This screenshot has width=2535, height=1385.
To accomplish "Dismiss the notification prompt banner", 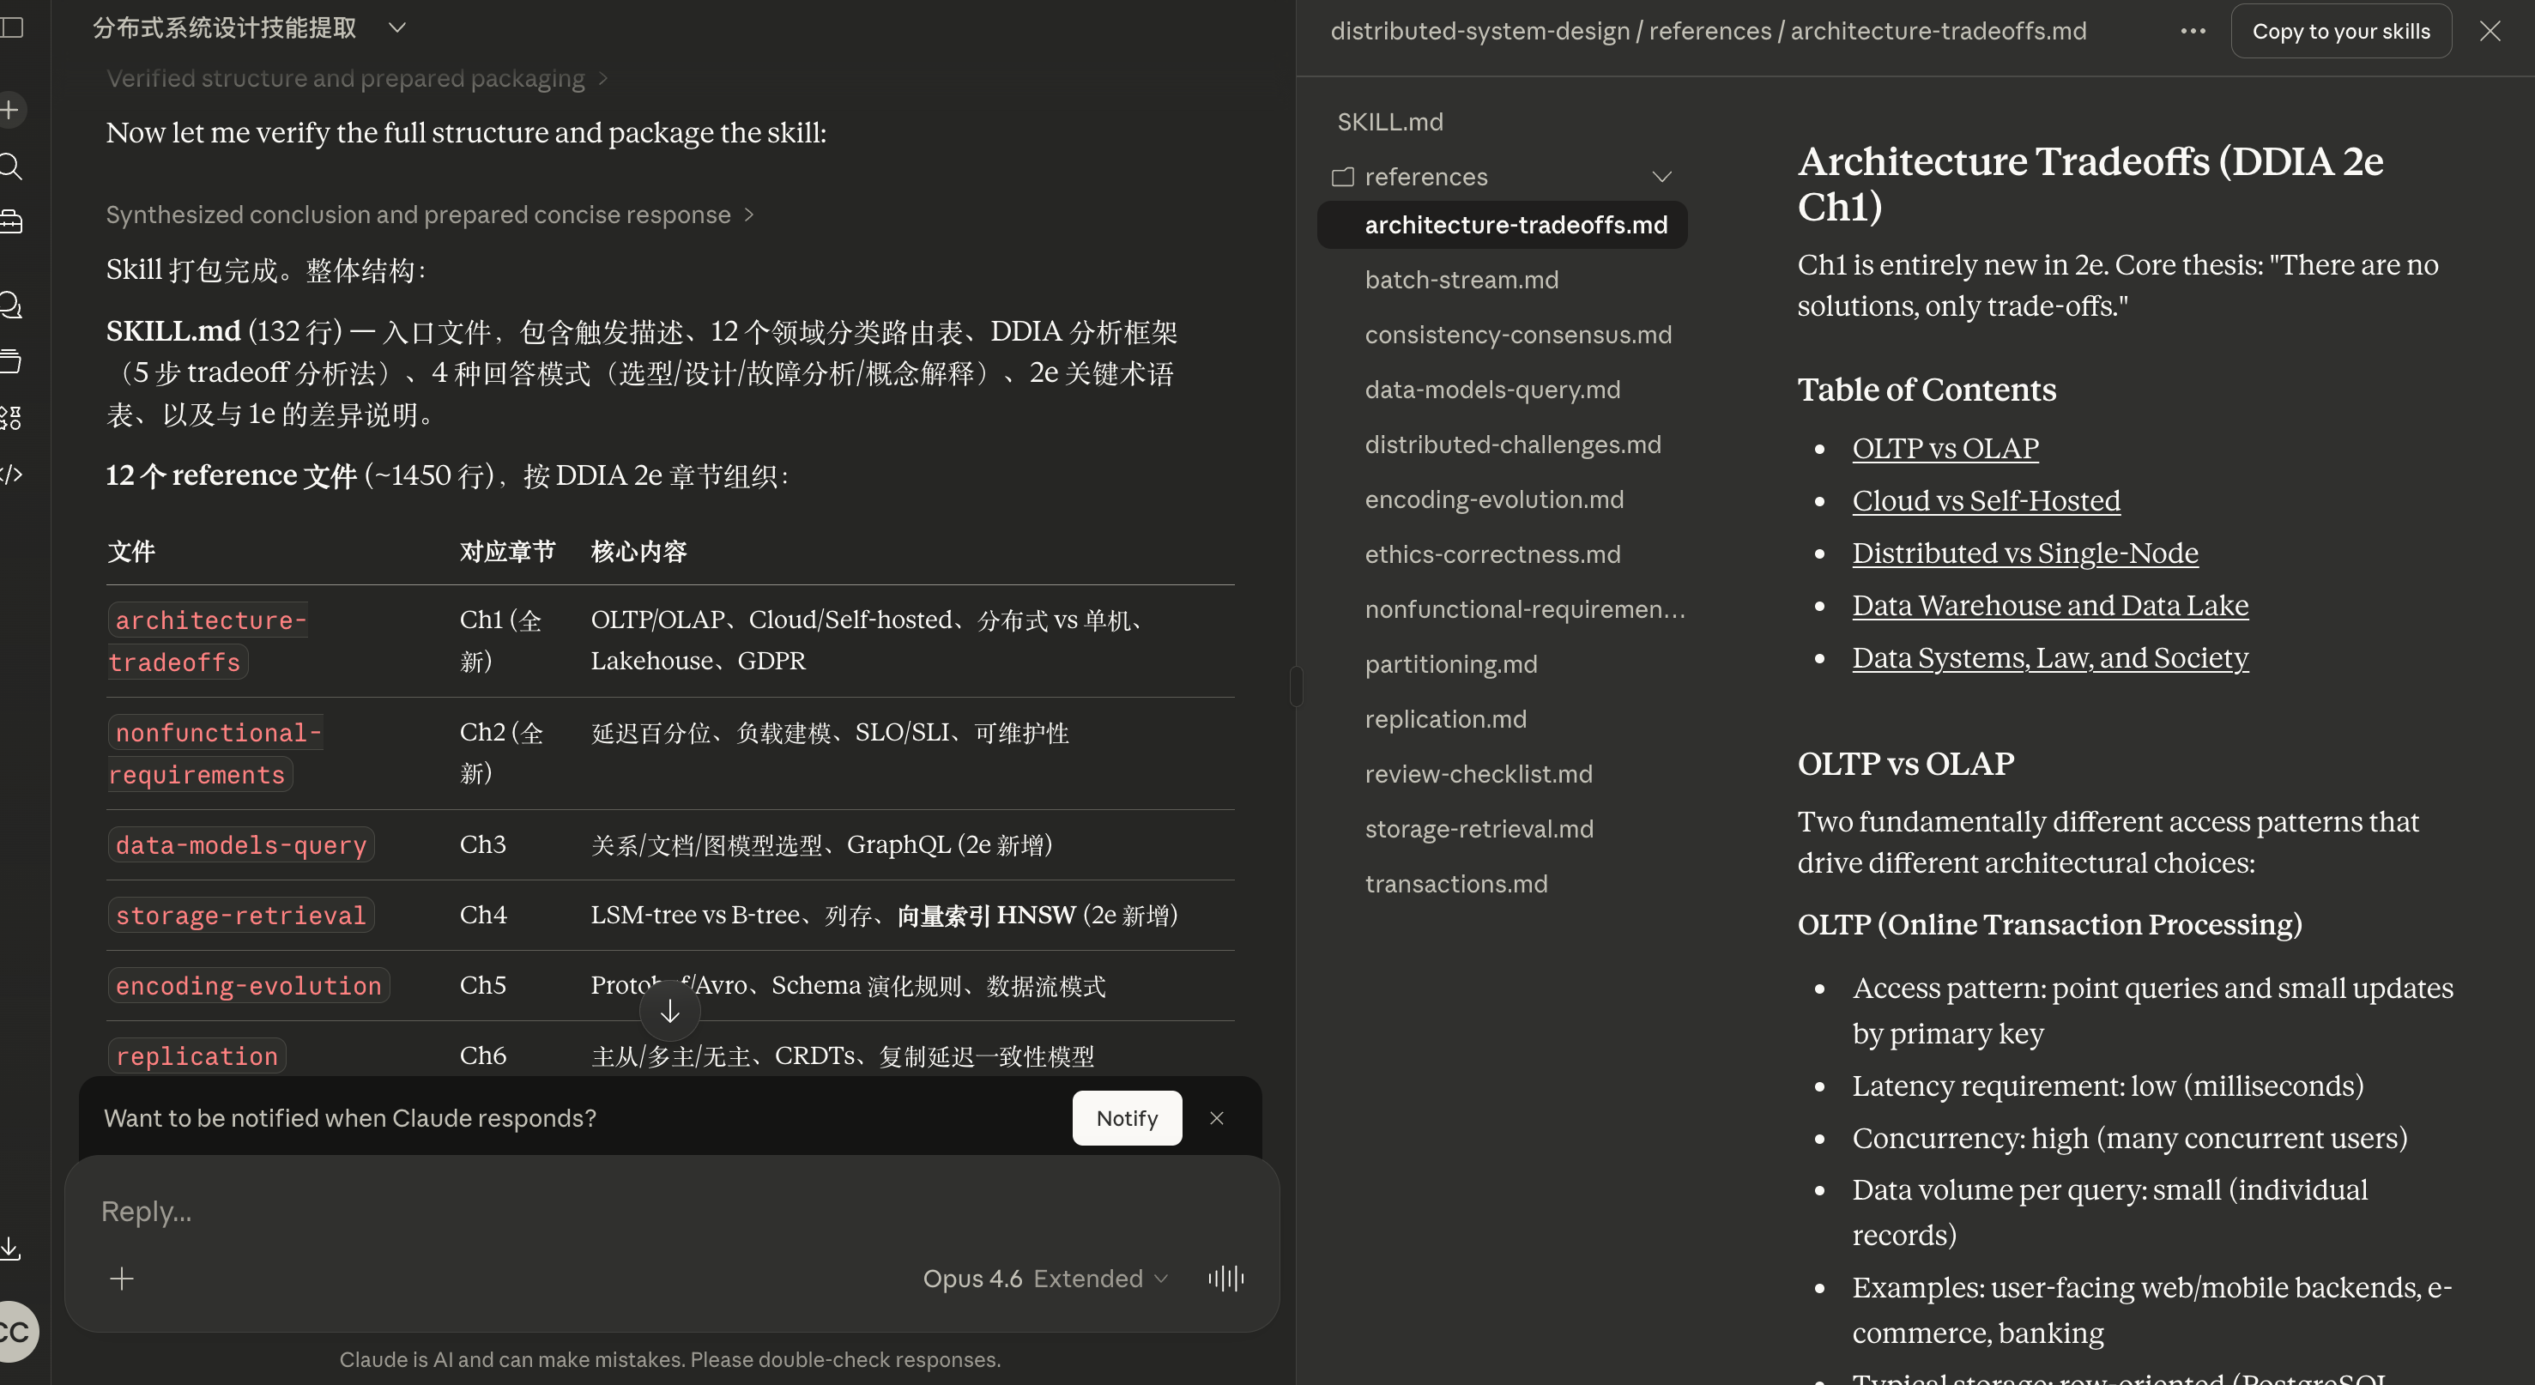I will (1216, 1118).
